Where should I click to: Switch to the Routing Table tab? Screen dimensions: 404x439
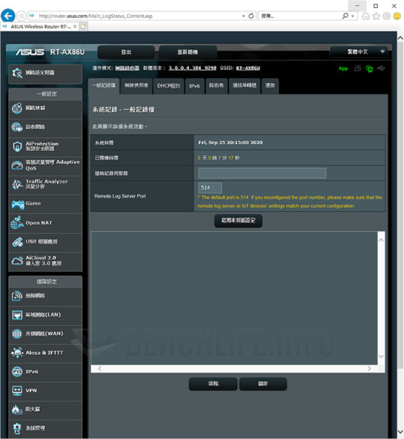tap(216, 86)
